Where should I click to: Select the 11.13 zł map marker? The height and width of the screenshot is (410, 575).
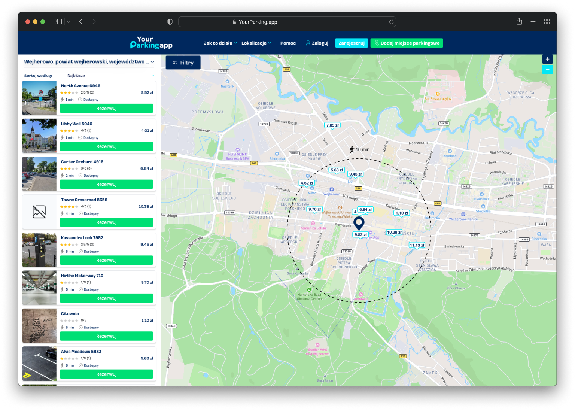click(x=417, y=245)
